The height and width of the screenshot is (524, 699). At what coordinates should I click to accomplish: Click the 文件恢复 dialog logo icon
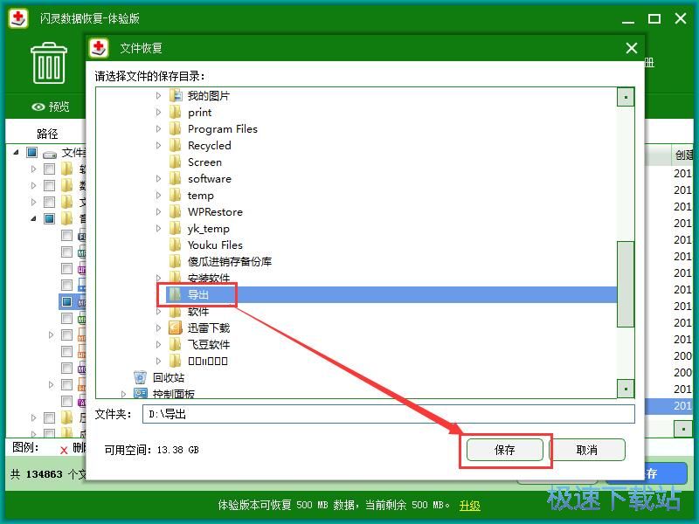click(99, 48)
